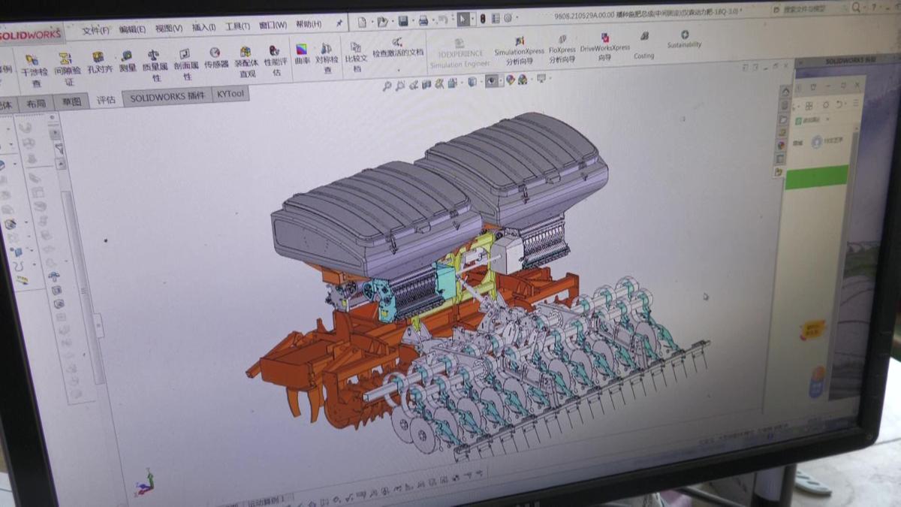Toggle the select cursor tool in the top toolbar
Image resolution: width=901 pixels, height=507 pixels.
click(x=463, y=20)
